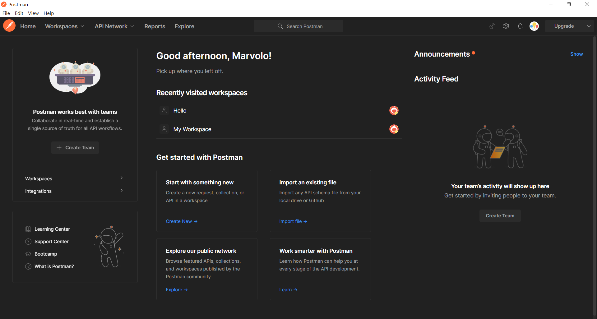The width and height of the screenshot is (597, 319).
Task: Click plus icon on Create Team
Action: coord(59,148)
